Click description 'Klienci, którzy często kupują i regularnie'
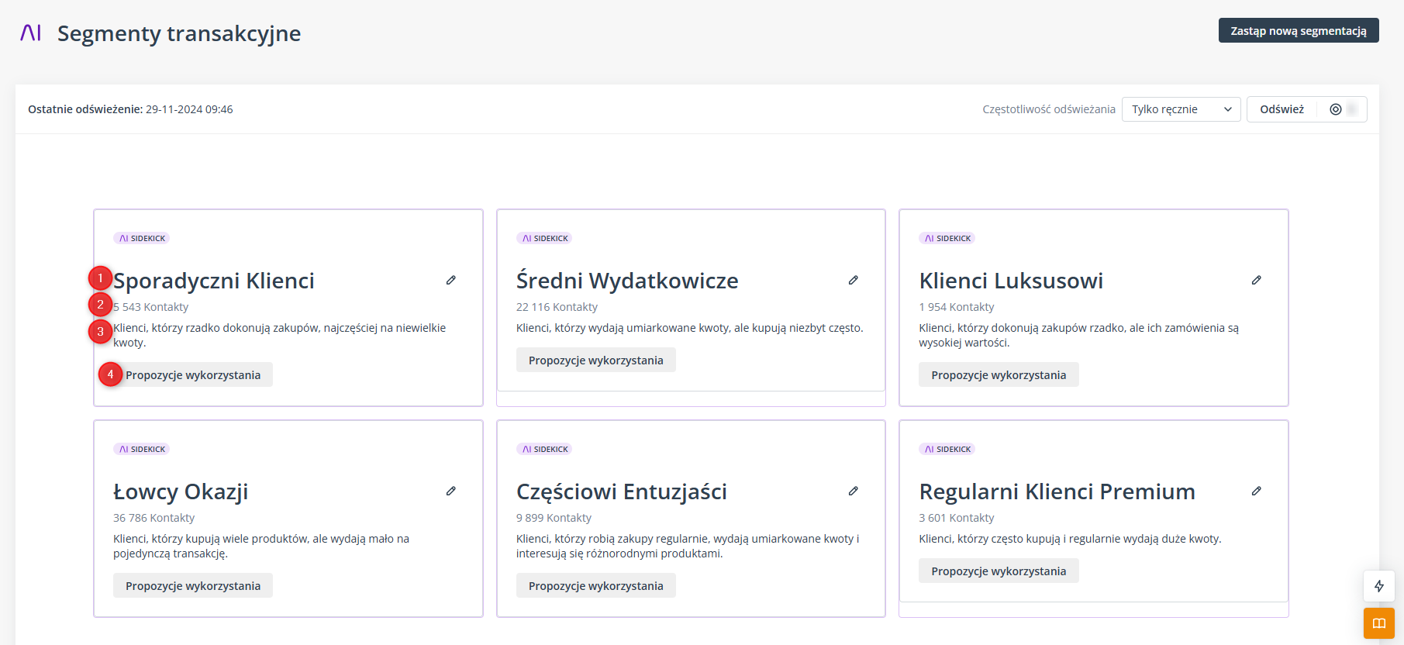1404x645 pixels. point(1071,539)
